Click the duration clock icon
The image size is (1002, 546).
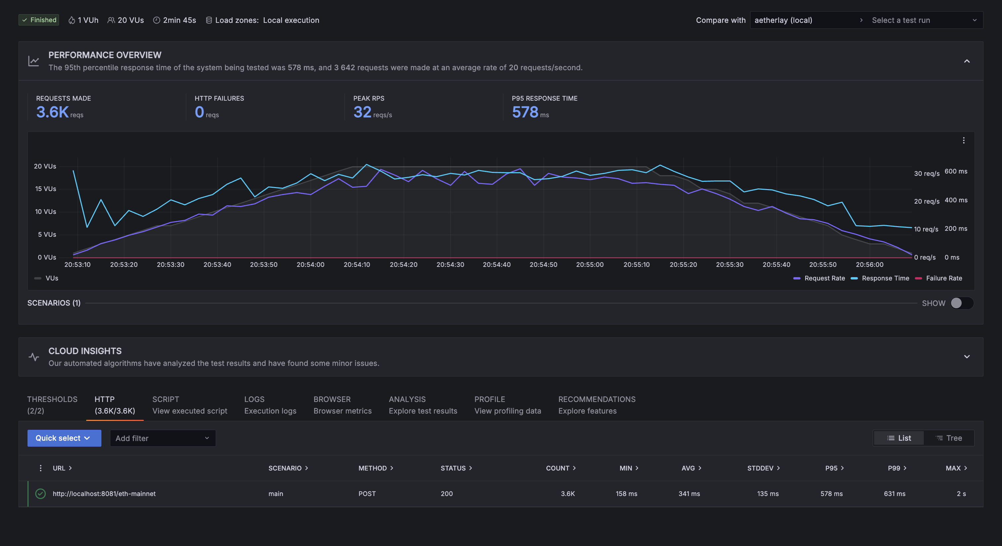coord(156,20)
